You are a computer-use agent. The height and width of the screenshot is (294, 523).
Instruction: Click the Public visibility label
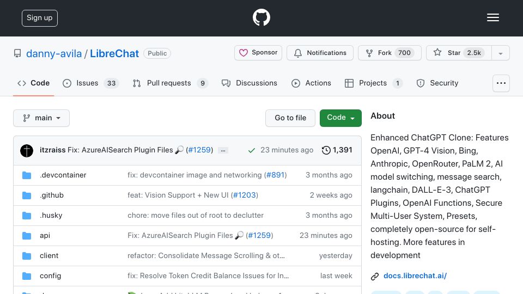(x=157, y=53)
